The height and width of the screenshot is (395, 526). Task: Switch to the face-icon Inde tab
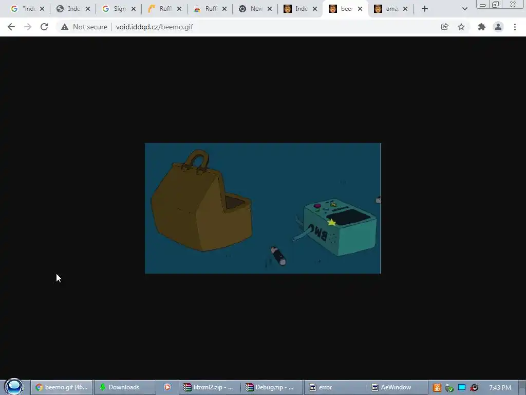coord(296,9)
